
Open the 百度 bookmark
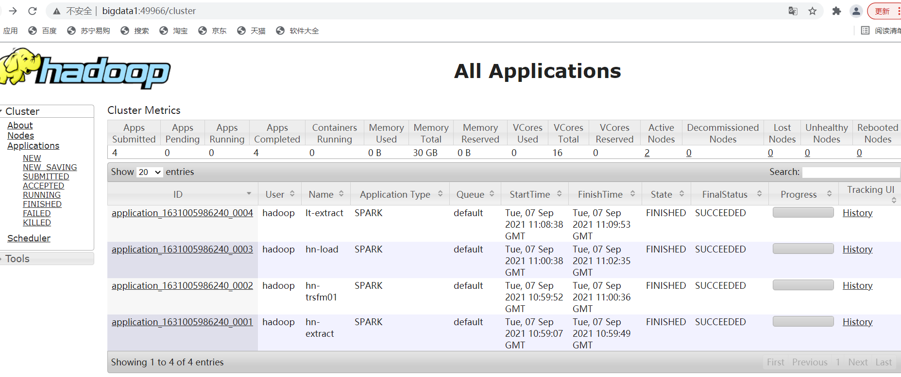[x=42, y=31]
